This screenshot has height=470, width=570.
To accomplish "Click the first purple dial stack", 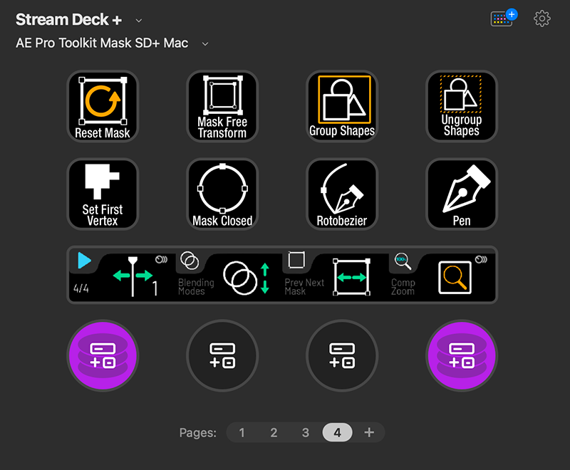I will pos(103,355).
